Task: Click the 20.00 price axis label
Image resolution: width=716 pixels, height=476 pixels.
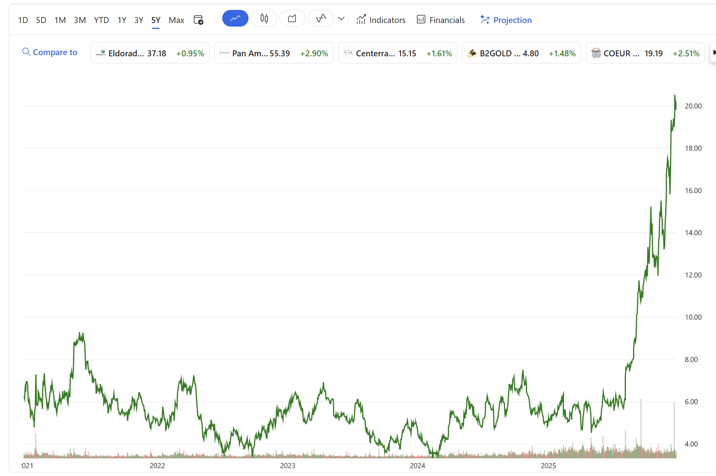Action: [x=693, y=106]
